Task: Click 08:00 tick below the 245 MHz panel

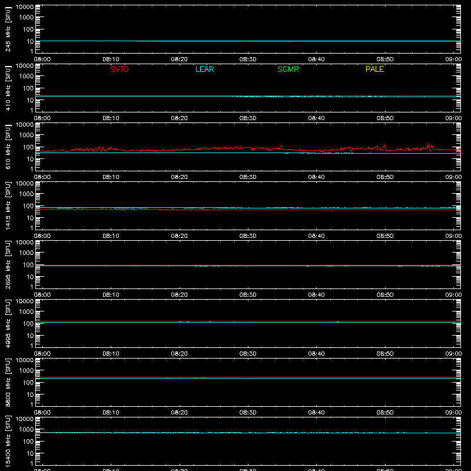Action: pyautogui.click(x=42, y=59)
